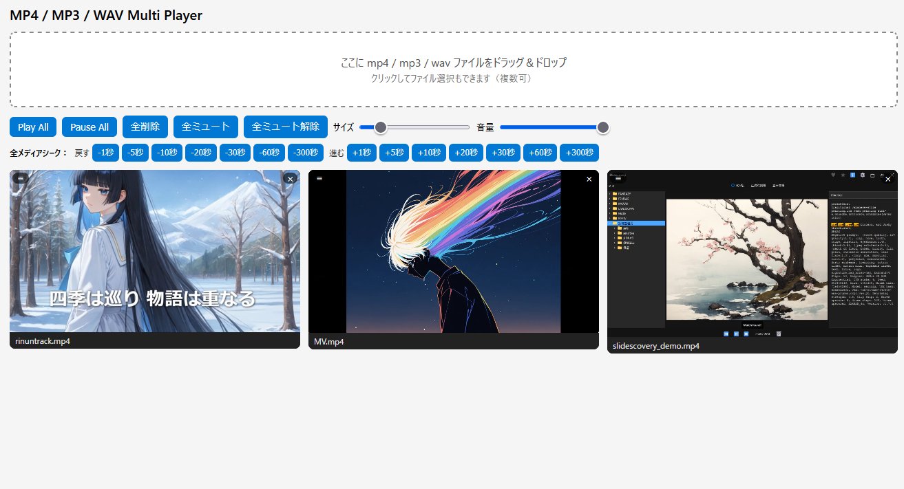This screenshot has height=489, width=904.
Task: Seek forward 30 seconds with +30秒
Action: coord(503,153)
